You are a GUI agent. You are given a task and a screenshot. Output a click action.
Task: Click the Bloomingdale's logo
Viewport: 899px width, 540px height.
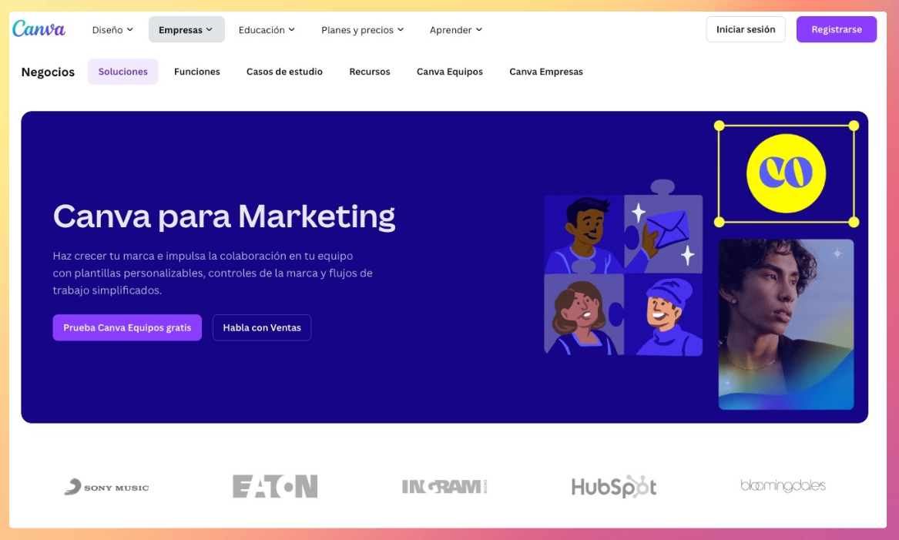(781, 486)
